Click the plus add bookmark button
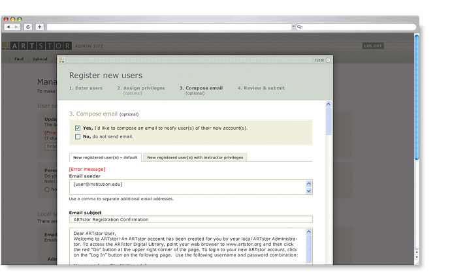The height and width of the screenshot is (274, 467). (40, 27)
